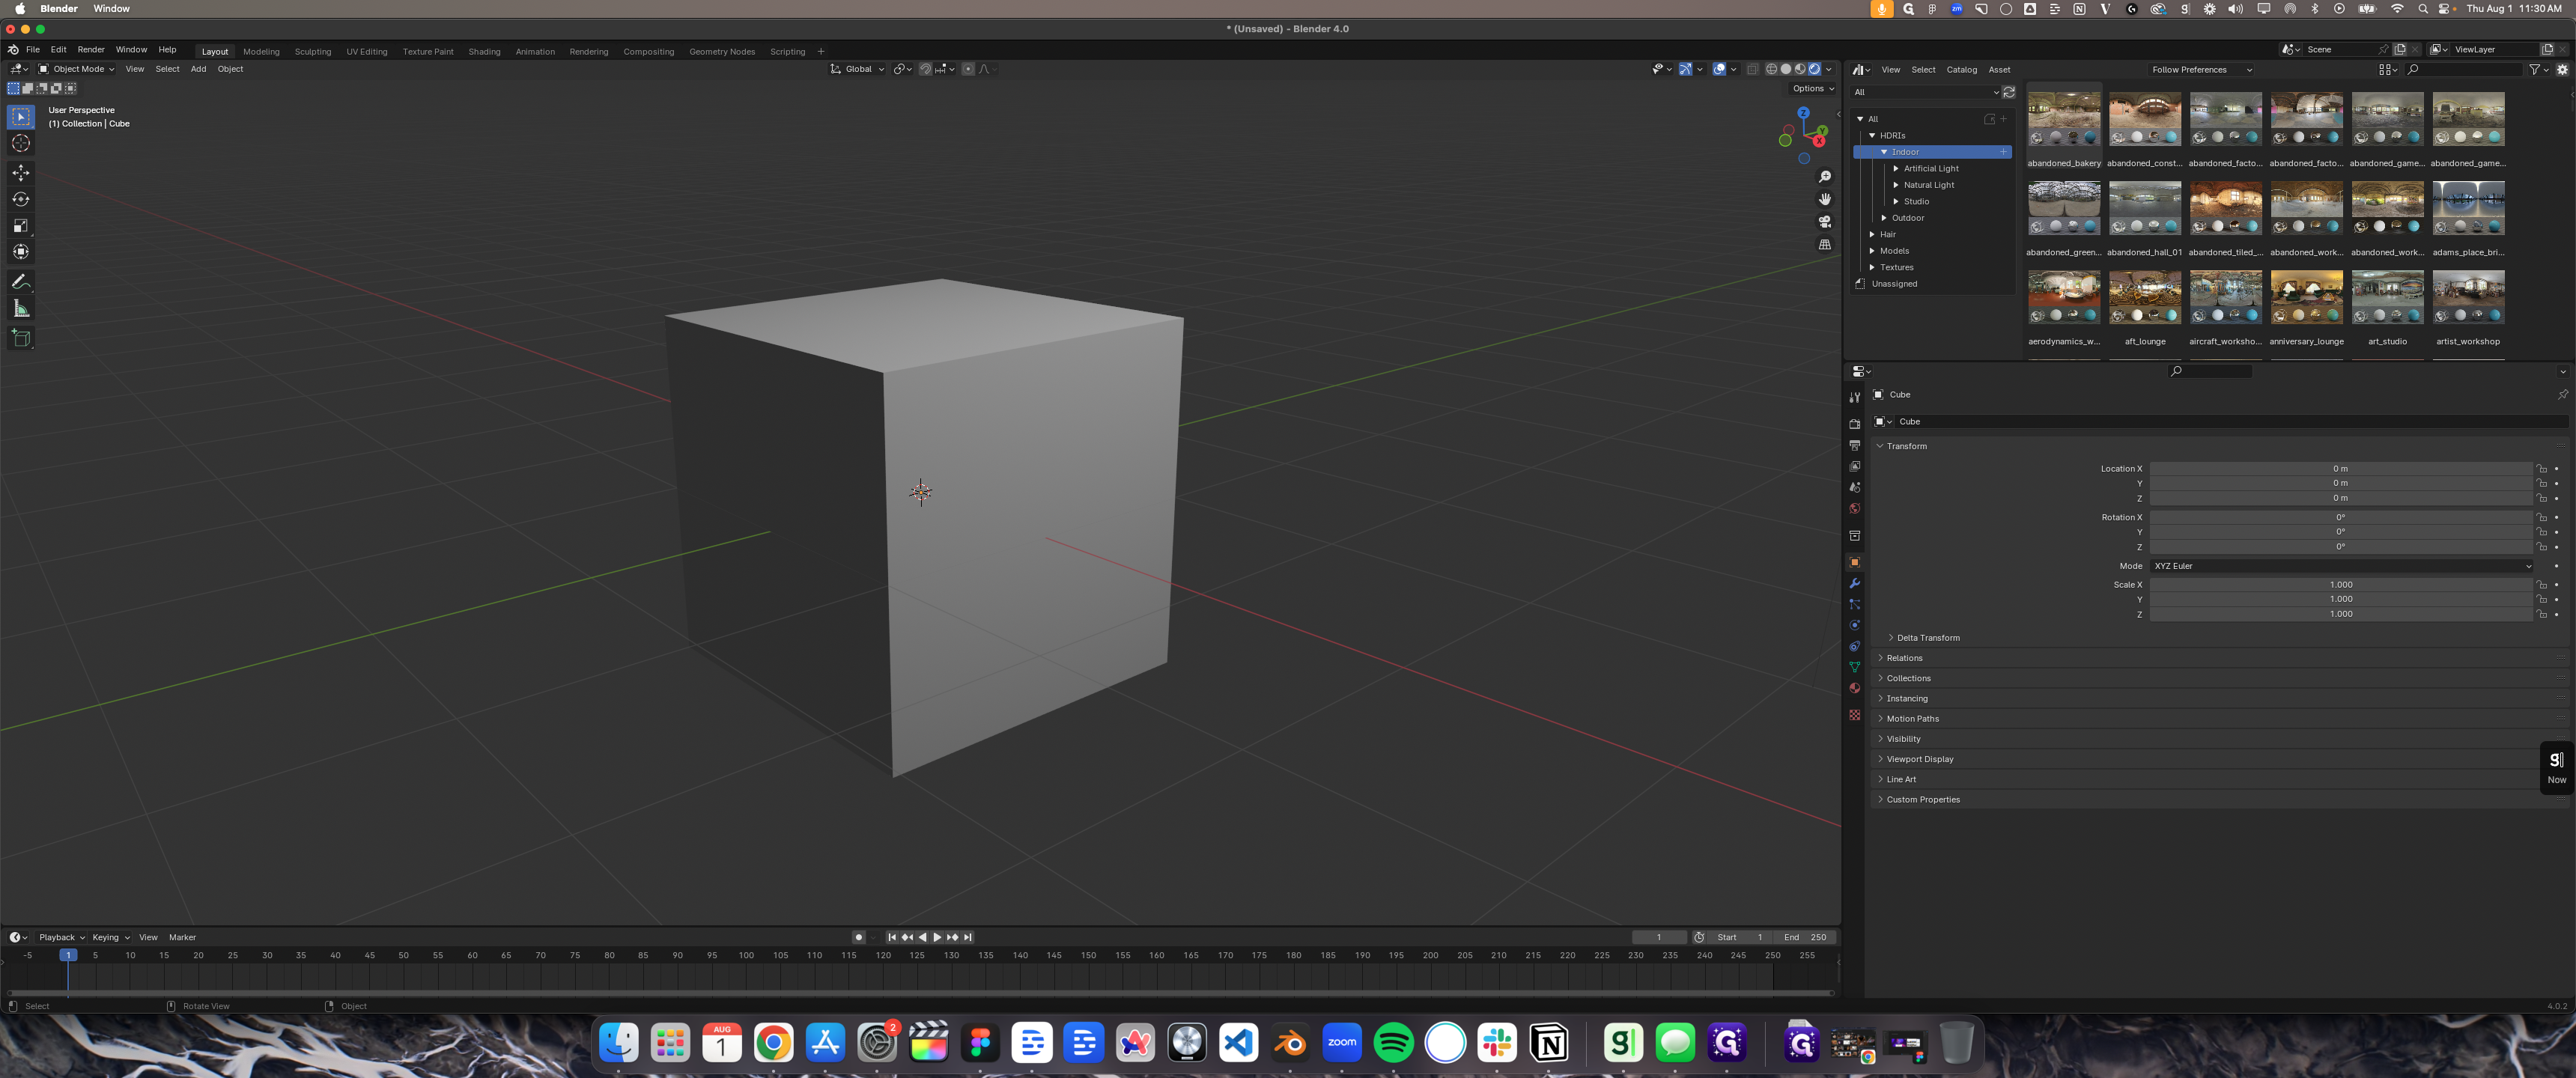Image resolution: width=2576 pixels, height=1078 pixels.
Task: Open the Catalog menu in asset browser
Action: tap(1961, 70)
